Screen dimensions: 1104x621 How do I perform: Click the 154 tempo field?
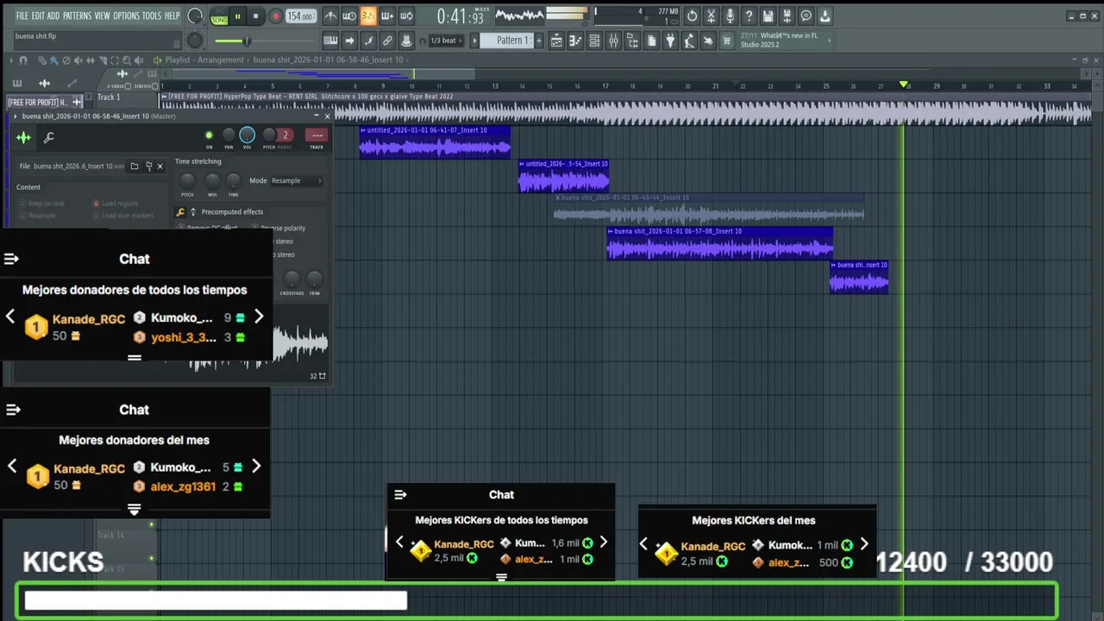[300, 16]
